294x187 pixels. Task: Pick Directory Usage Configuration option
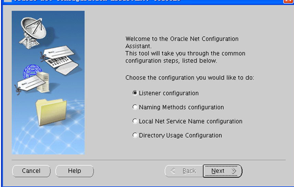click(x=135, y=135)
